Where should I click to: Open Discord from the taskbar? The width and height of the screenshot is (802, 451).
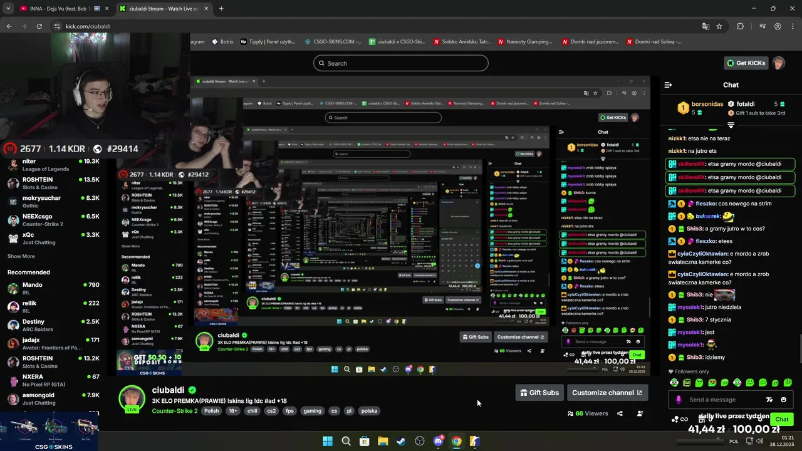438,441
